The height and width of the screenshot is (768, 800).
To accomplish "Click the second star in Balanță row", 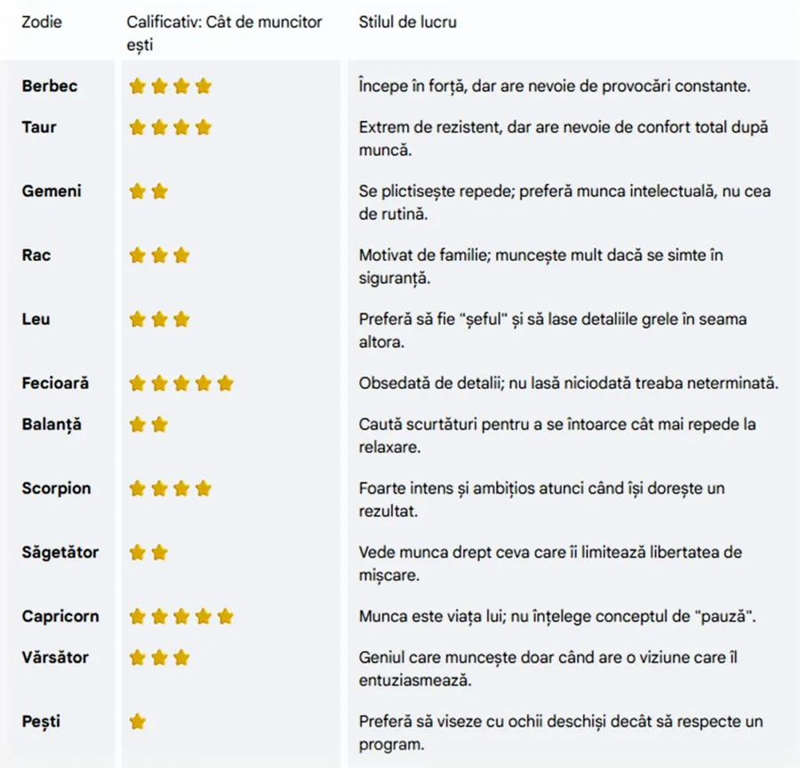I will [159, 424].
